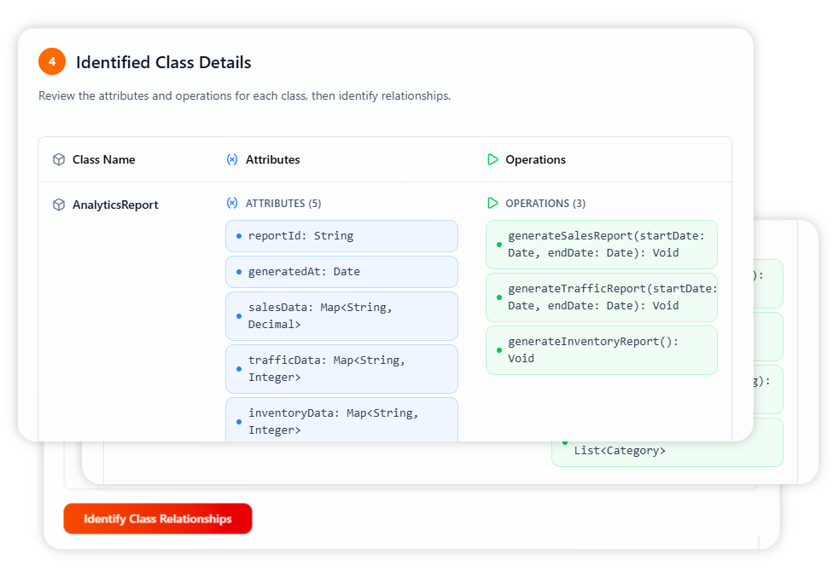839x571 pixels.
Task: Select the reportId: String attribute
Action: [x=341, y=236]
